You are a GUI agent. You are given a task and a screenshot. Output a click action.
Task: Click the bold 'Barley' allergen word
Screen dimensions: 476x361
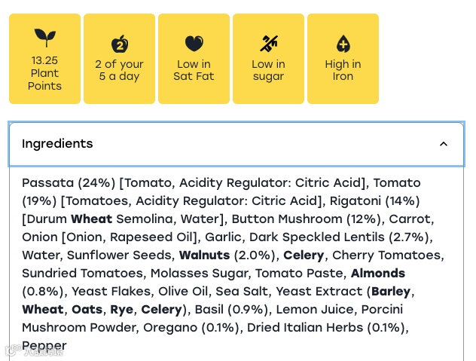tap(392, 292)
